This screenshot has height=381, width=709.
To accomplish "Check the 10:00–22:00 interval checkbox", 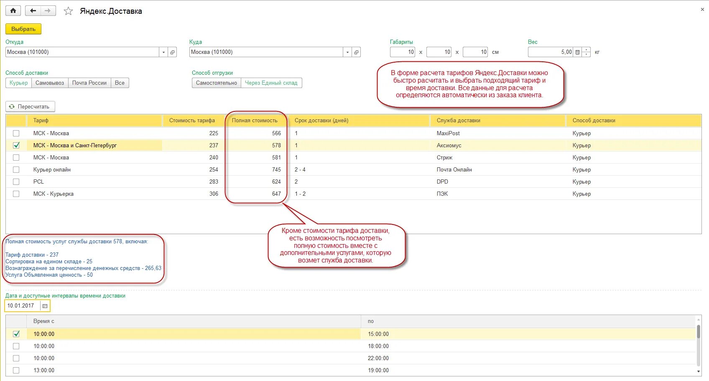I will tap(16, 358).
